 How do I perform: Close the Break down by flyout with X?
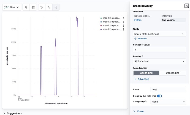click(x=187, y=6)
